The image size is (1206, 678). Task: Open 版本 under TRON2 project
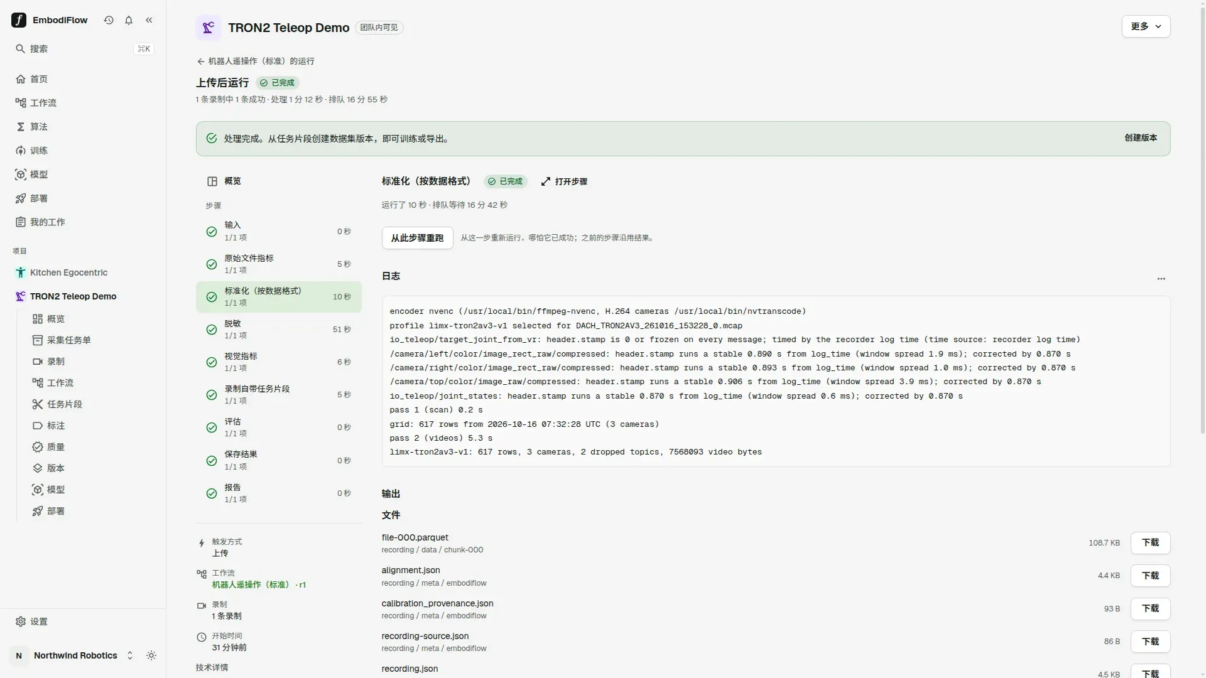click(x=92, y=468)
